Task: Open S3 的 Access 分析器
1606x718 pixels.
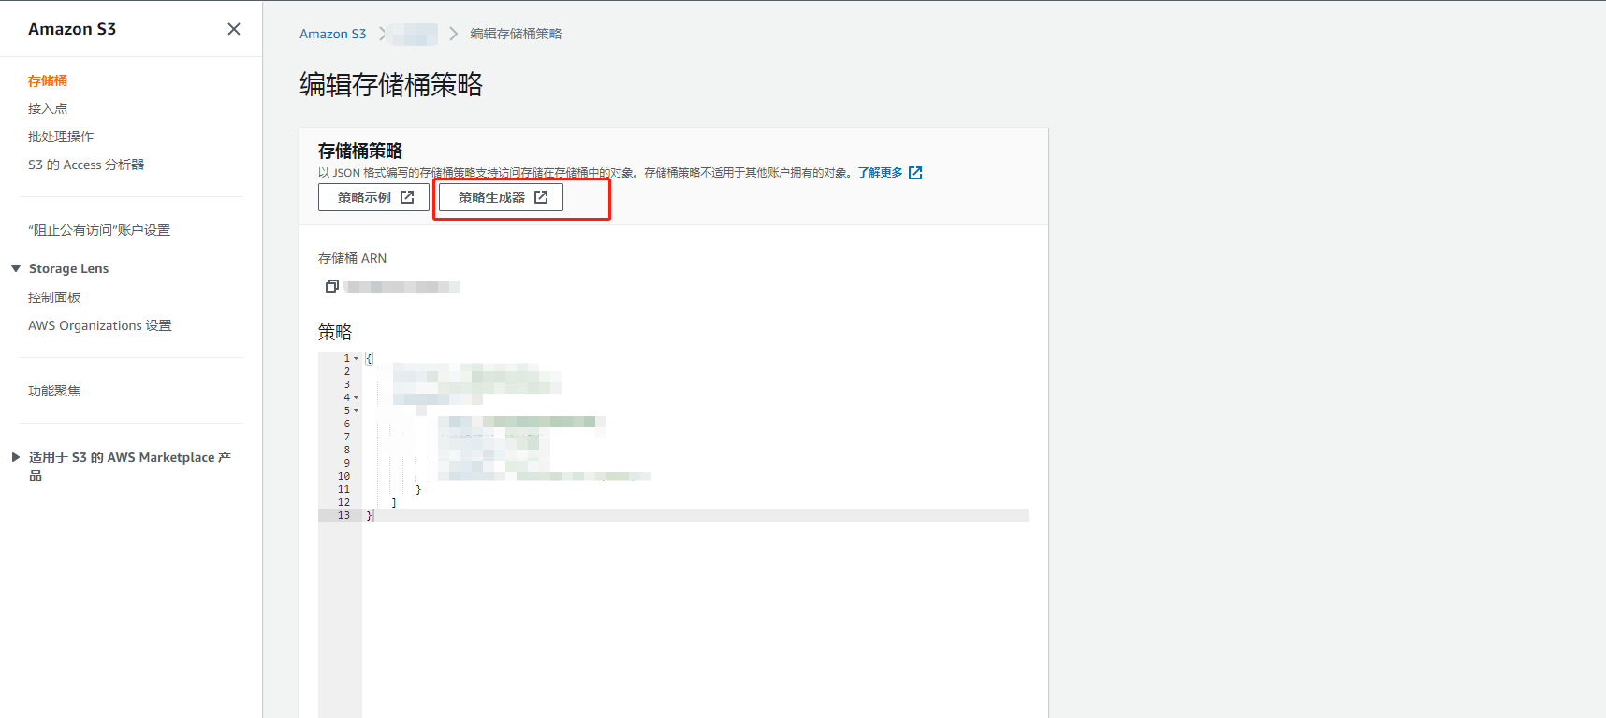Action: click(x=86, y=165)
